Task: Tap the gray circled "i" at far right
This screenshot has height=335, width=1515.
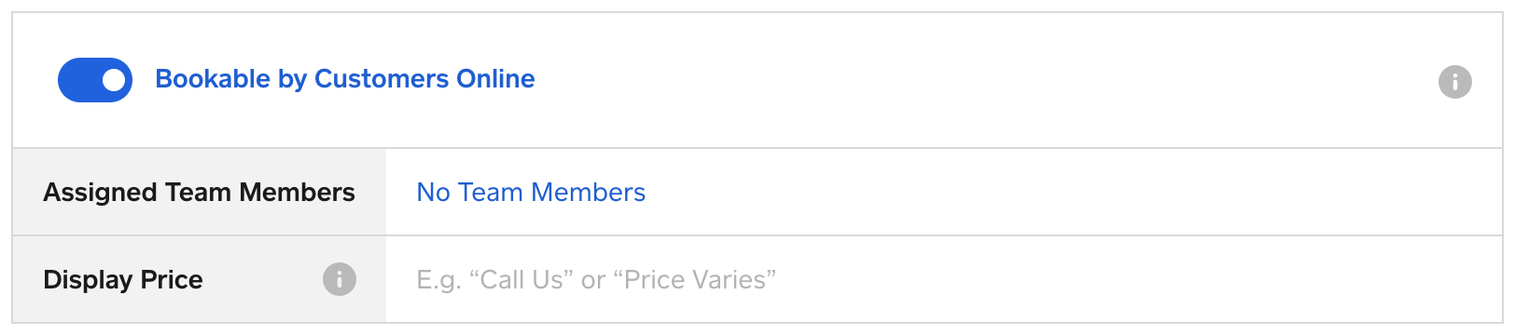Action: 1454,82
